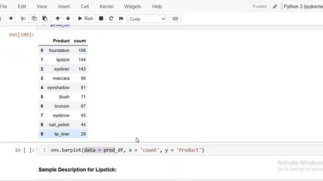
Task: Select the nail_polish cell in the table
Action: point(59,125)
